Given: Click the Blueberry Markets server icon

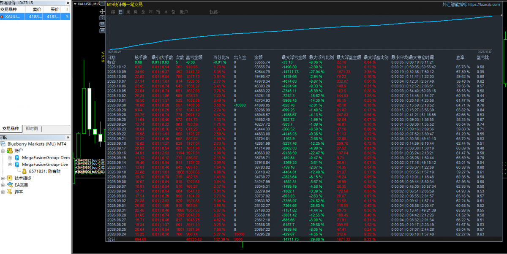Looking at the screenshot, I should coord(3,144).
